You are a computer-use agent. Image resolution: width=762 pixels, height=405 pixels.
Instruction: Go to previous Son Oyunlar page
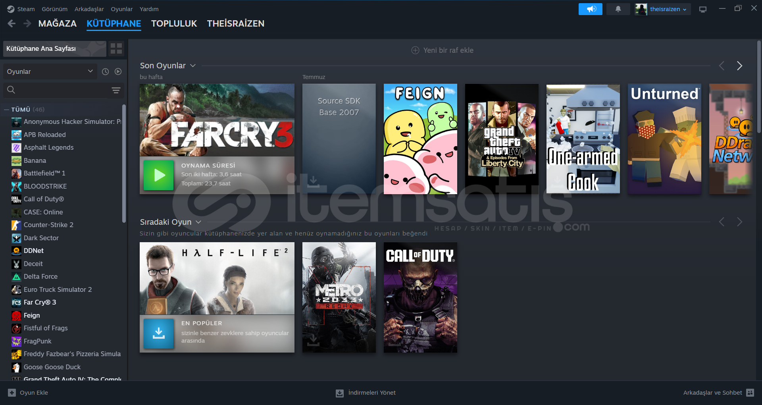coord(722,66)
